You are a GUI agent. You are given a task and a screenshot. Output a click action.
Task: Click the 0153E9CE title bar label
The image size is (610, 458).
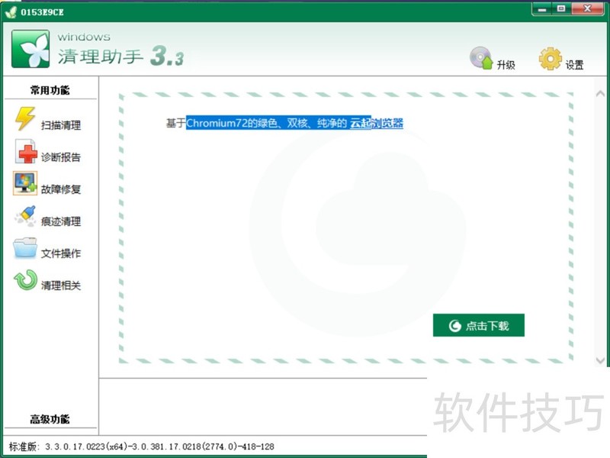click(43, 12)
